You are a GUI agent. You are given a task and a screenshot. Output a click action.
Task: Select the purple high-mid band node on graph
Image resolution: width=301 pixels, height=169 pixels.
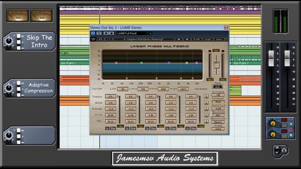click(x=169, y=63)
